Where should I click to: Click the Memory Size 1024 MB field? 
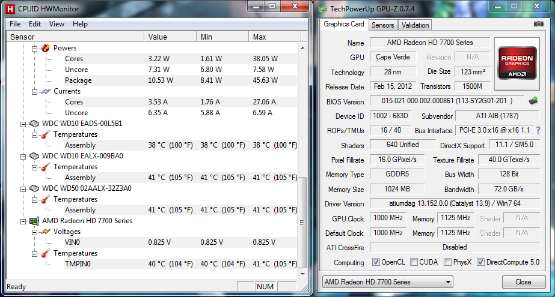click(397, 189)
